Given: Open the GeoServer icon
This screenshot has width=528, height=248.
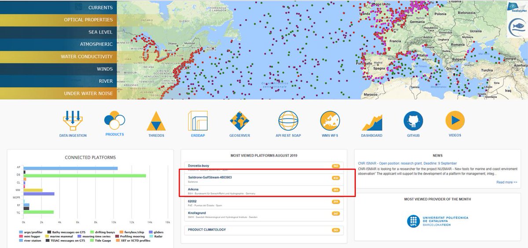Looking at the screenshot, I should [x=239, y=121].
